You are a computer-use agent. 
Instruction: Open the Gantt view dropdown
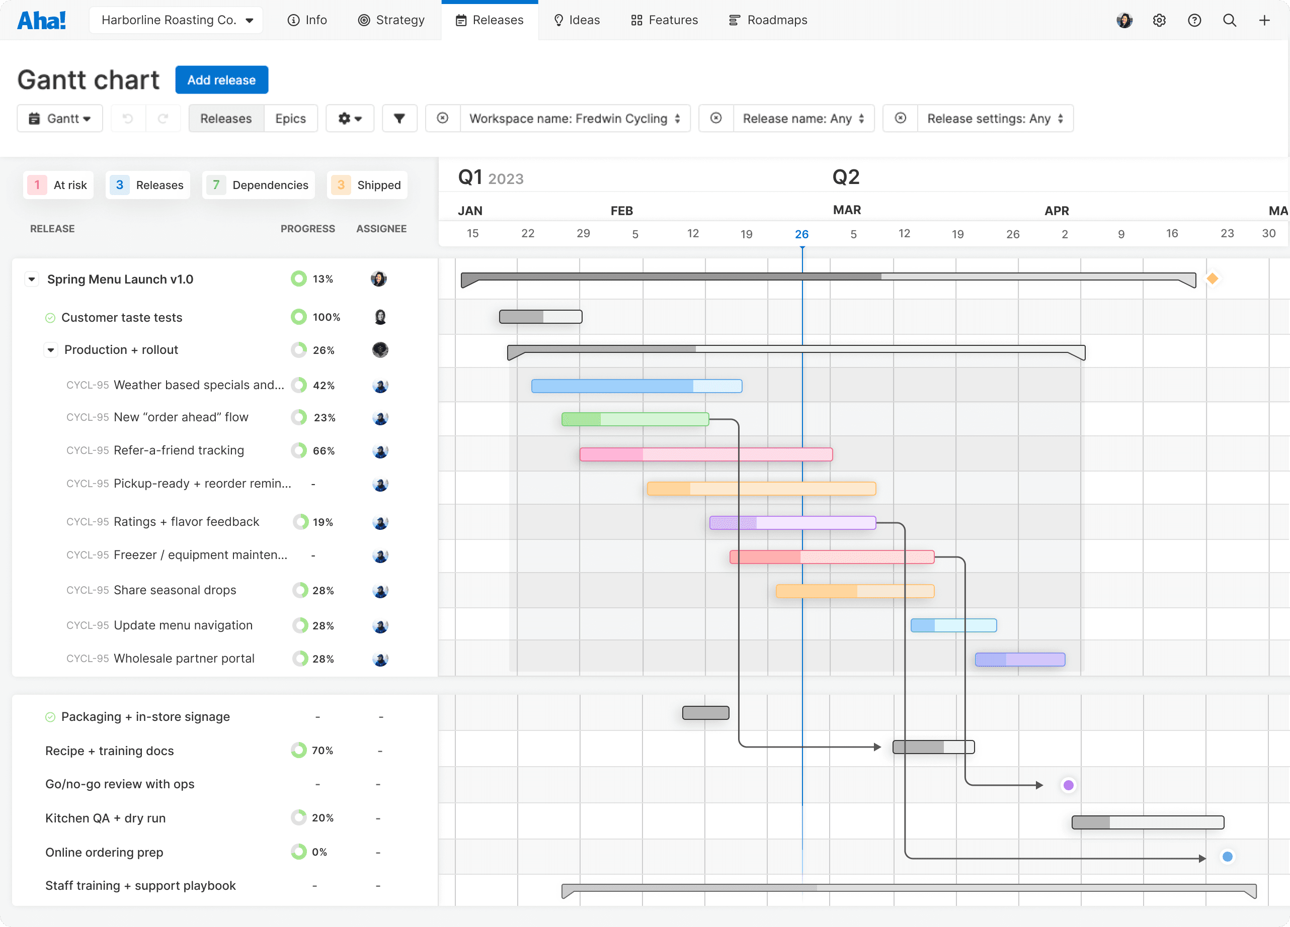60,118
